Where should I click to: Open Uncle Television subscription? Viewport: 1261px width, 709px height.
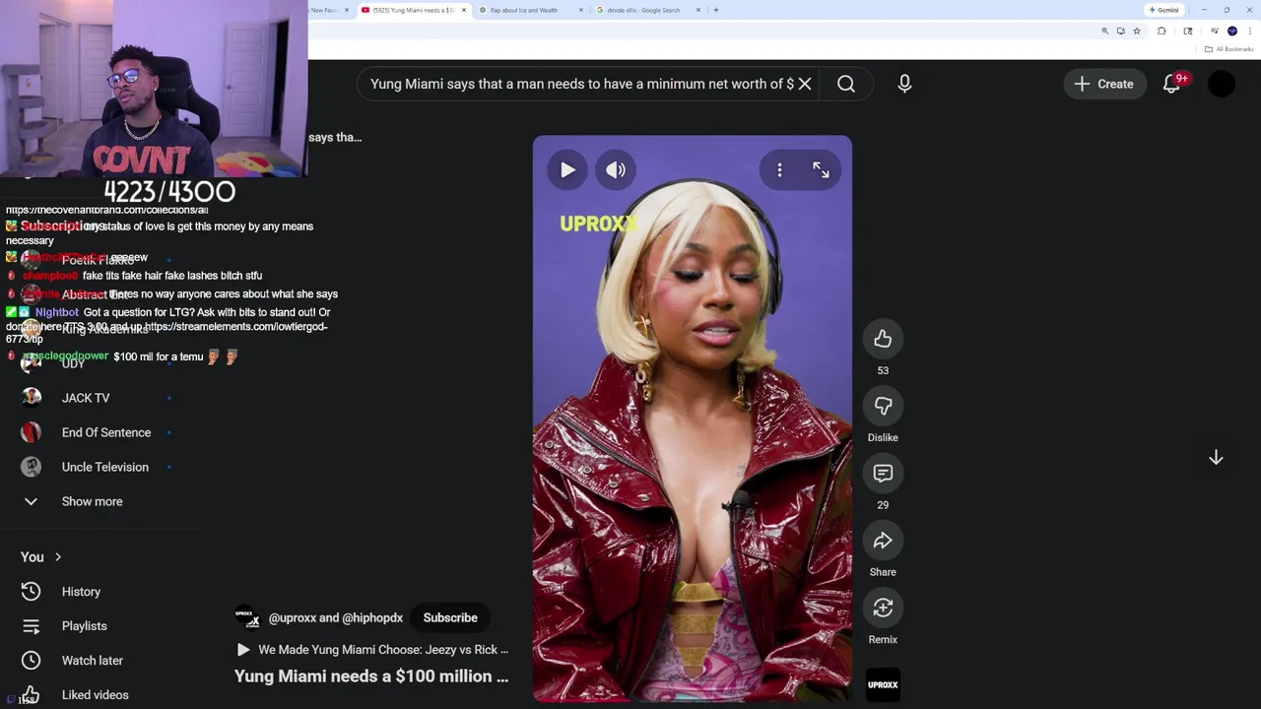(104, 467)
